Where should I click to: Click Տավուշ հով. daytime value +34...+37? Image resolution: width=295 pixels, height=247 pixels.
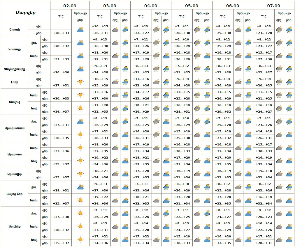pos(61,112)
